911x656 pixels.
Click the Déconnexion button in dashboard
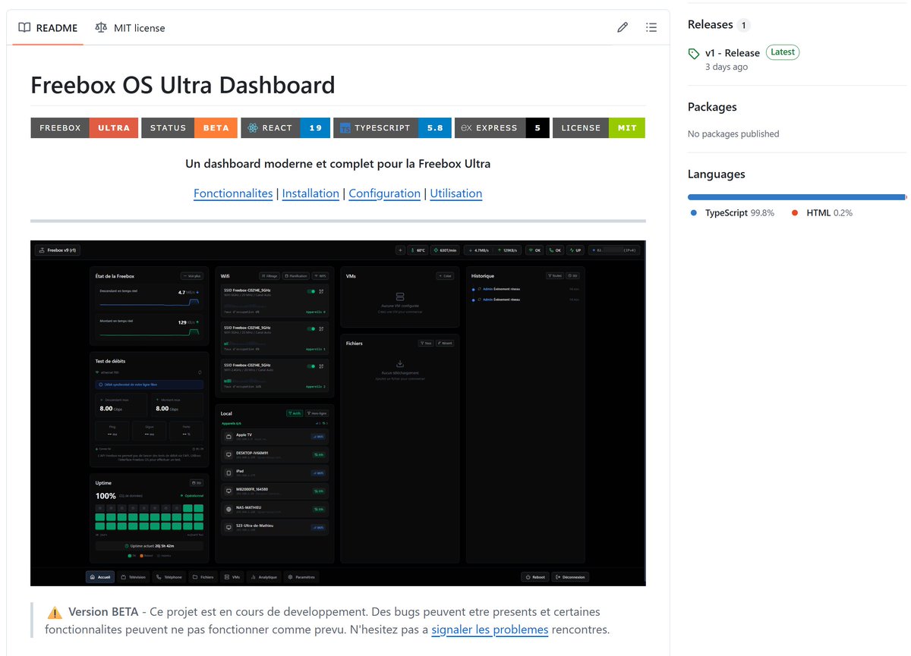[570, 577]
